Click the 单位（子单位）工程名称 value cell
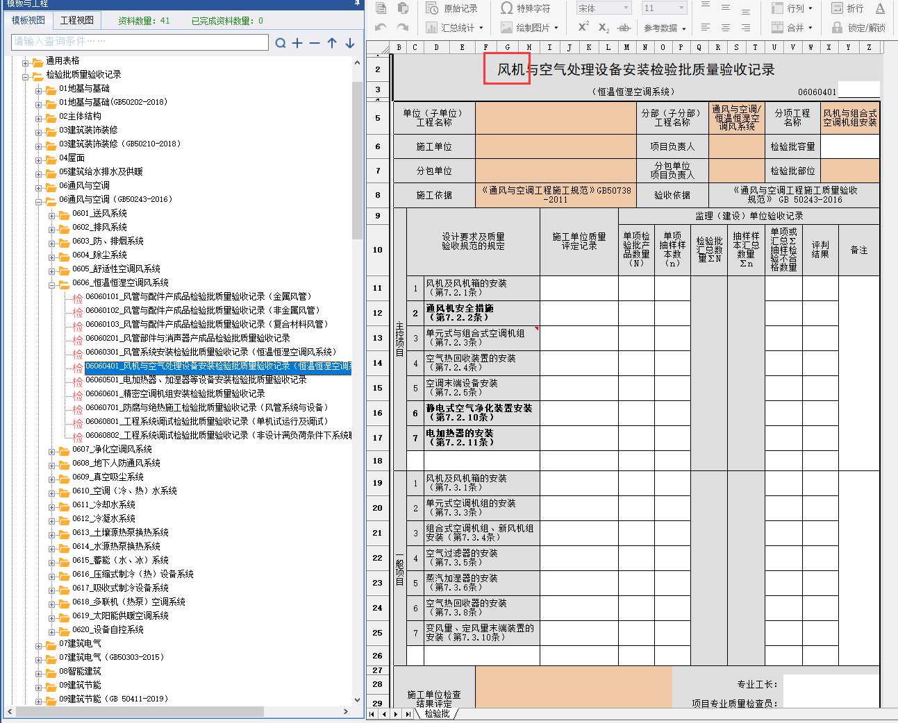898x723 pixels. 556,118
